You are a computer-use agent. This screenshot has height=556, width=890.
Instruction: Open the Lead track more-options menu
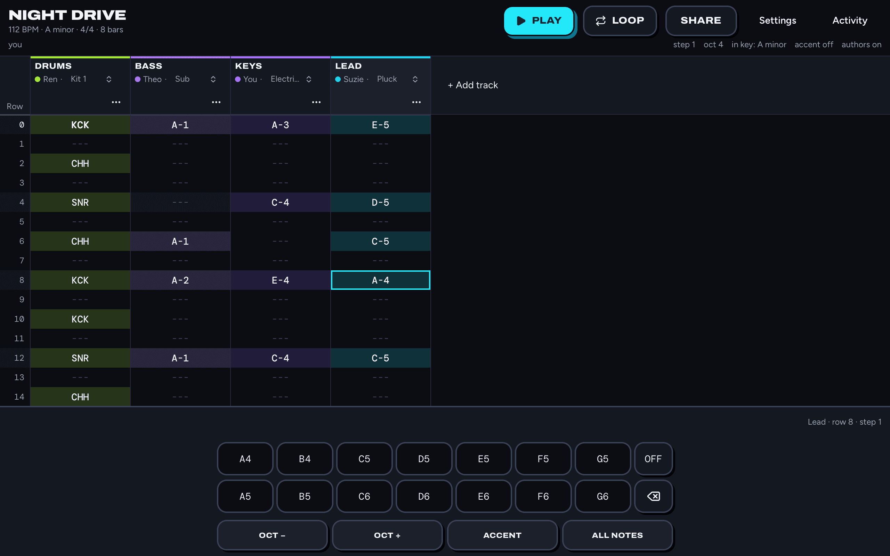click(x=416, y=102)
